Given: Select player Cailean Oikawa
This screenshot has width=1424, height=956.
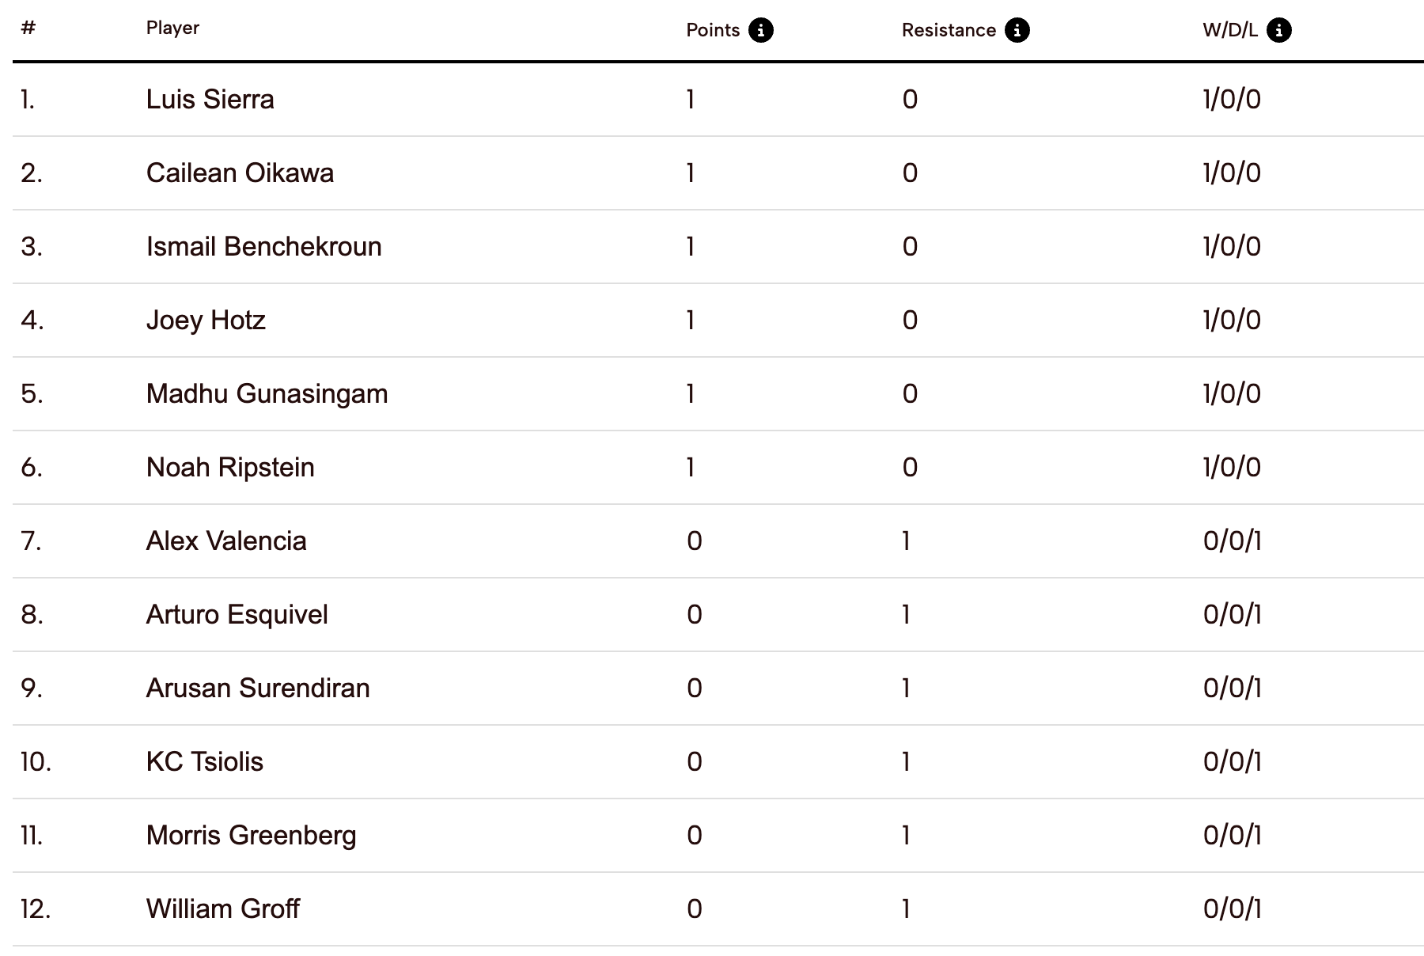Looking at the screenshot, I should point(240,173).
